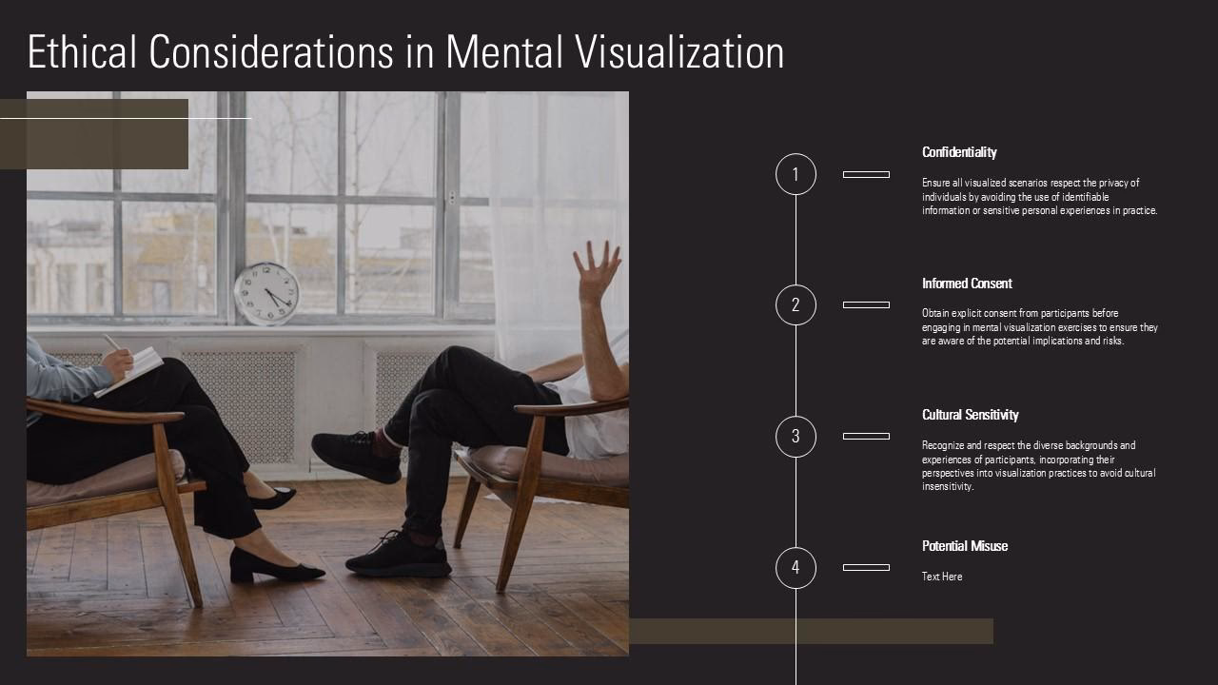Screen dimensions: 1218x685
Task: Select the slide title 'Ethical Considerations in Mental Visualization'
Action: tap(406, 52)
